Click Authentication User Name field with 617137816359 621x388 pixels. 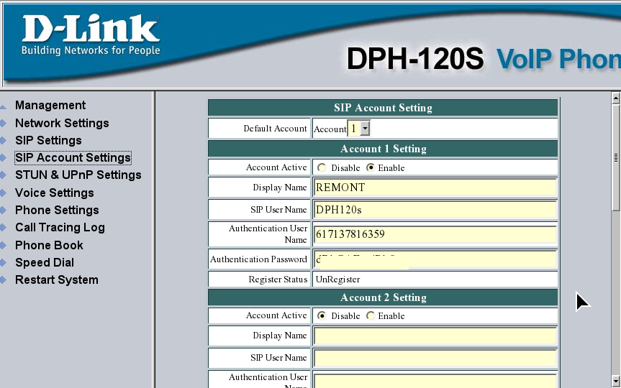click(x=435, y=234)
